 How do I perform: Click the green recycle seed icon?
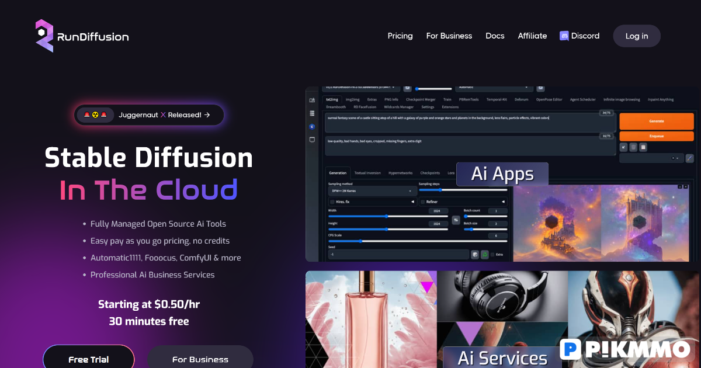coord(485,255)
